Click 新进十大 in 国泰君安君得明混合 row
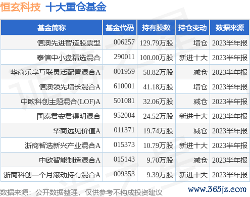This screenshot has height=197, width=250. [x=193, y=116]
